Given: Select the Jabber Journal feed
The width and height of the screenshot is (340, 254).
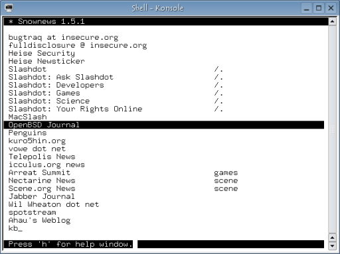Looking at the screenshot, I should point(42,196).
